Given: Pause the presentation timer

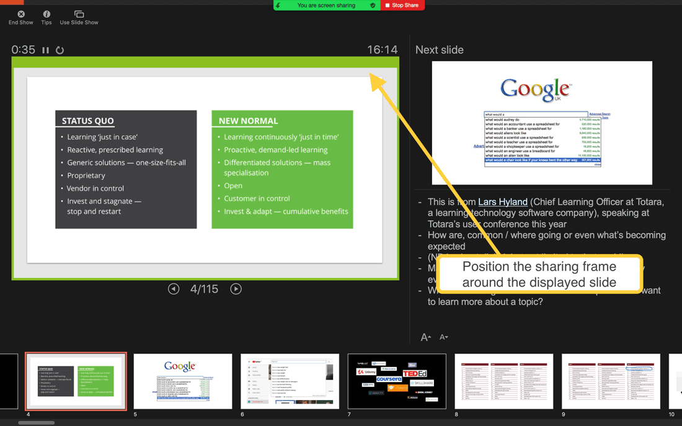Looking at the screenshot, I should point(45,50).
